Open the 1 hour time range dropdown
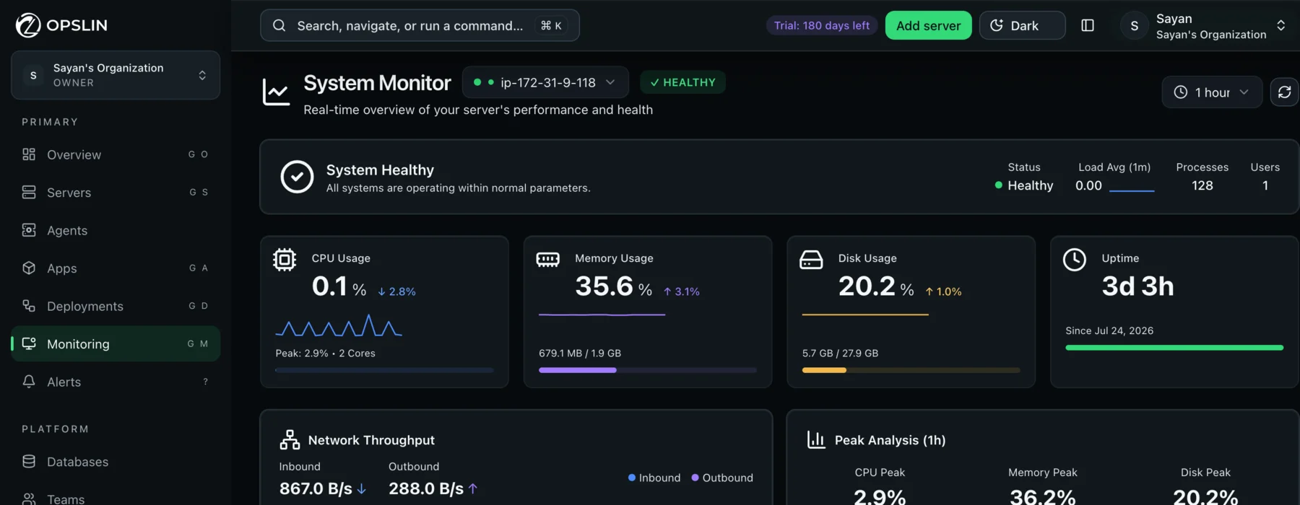Viewport: 1300px width, 505px height. (x=1212, y=92)
